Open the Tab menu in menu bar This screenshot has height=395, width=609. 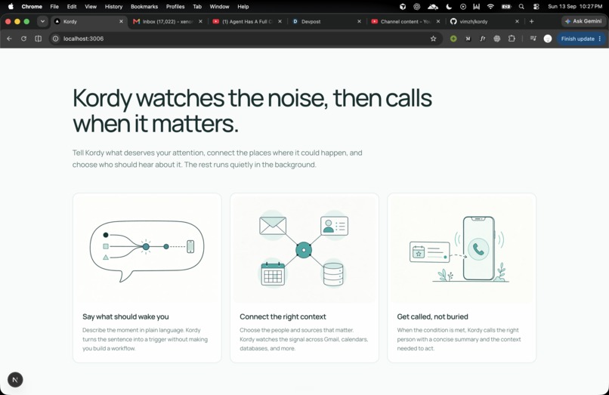click(x=197, y=7)
